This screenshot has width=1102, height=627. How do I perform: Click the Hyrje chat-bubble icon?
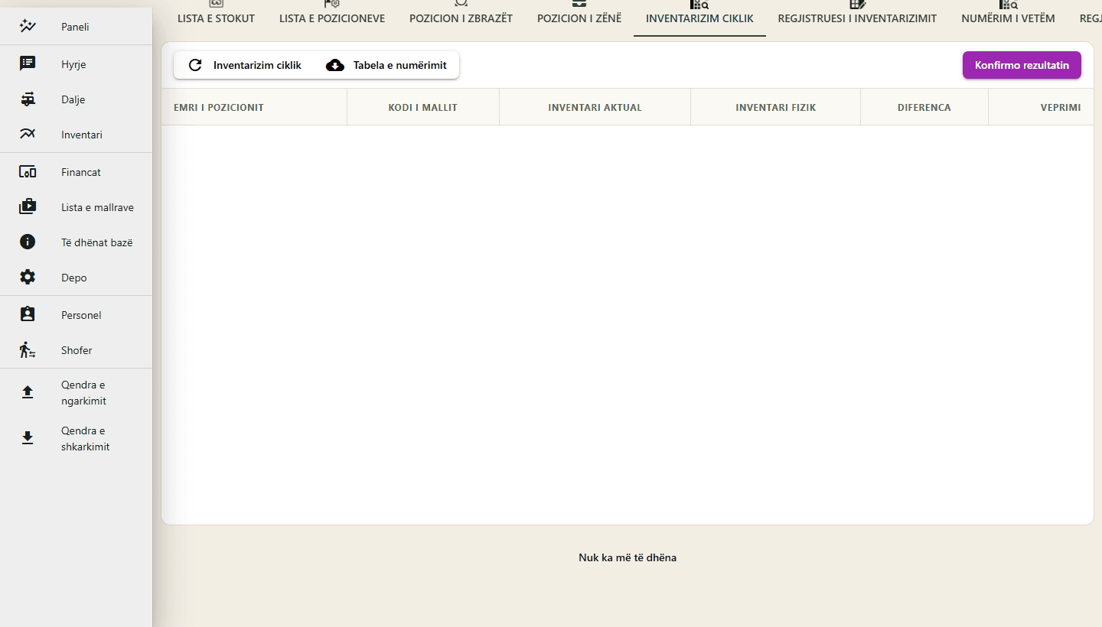coord(28,64)
